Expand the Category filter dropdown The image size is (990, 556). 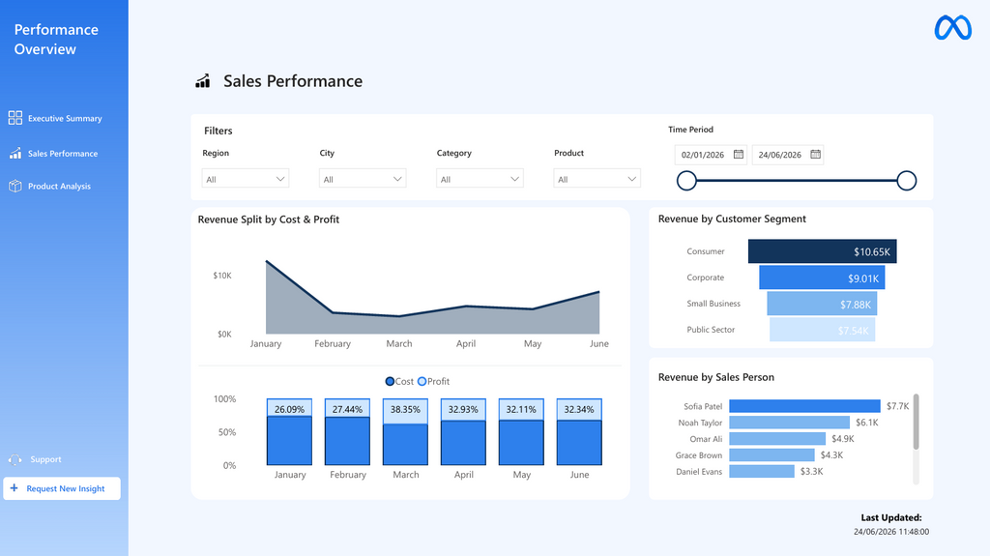coord(480,179)
